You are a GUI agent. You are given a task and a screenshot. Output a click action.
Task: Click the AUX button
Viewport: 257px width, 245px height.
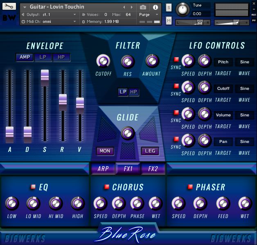coord(254,15)
